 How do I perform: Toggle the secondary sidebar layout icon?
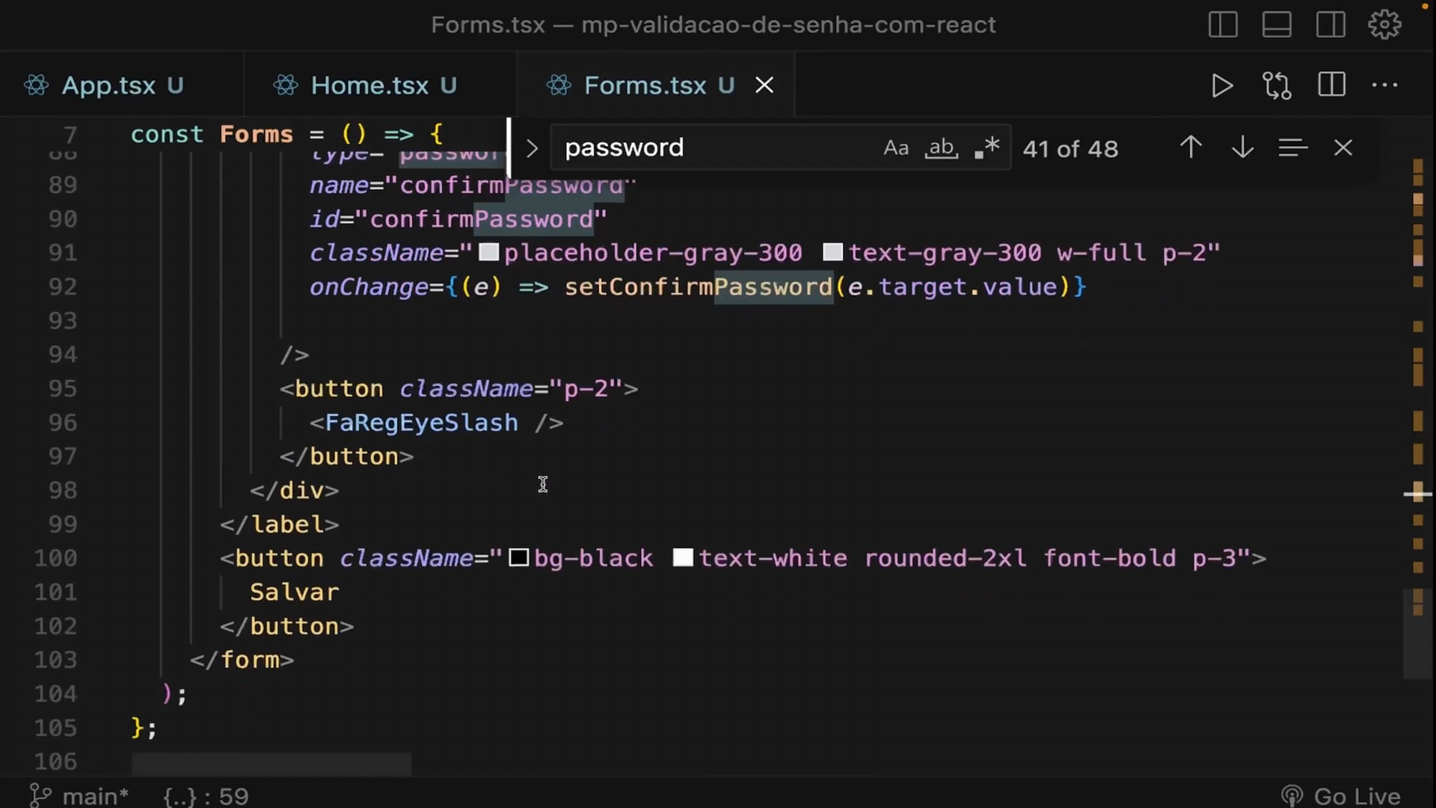[1331, 25]
